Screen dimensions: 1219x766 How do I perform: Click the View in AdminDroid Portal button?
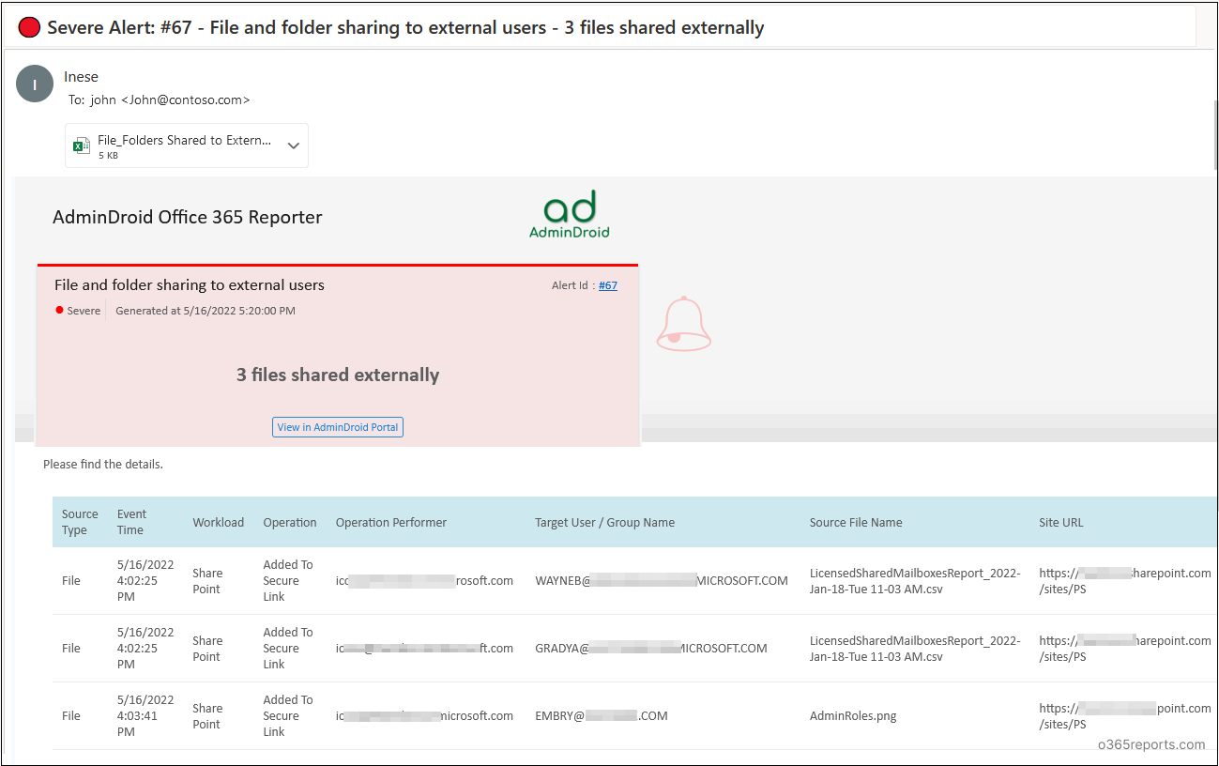(x=337, y=427)
